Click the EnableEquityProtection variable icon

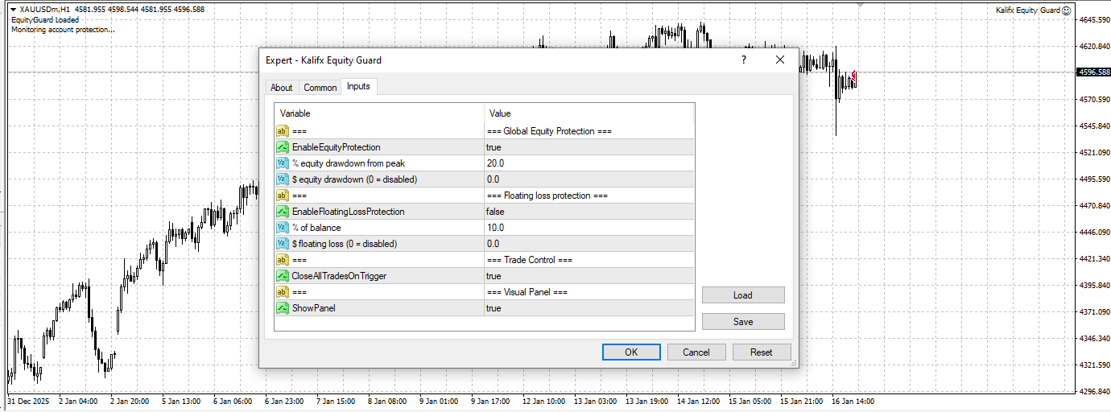[283, 147]
